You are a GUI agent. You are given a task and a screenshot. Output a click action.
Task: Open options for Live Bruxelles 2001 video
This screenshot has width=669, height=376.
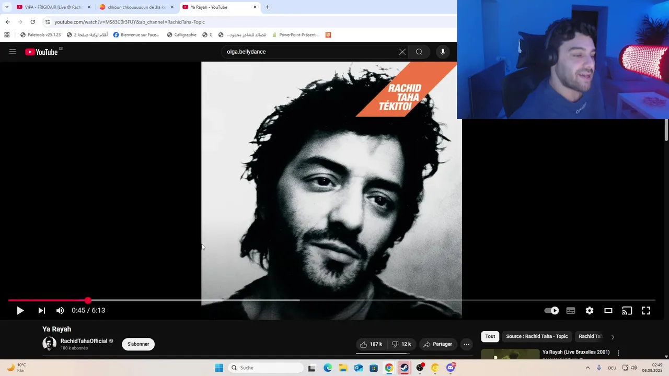618,353
